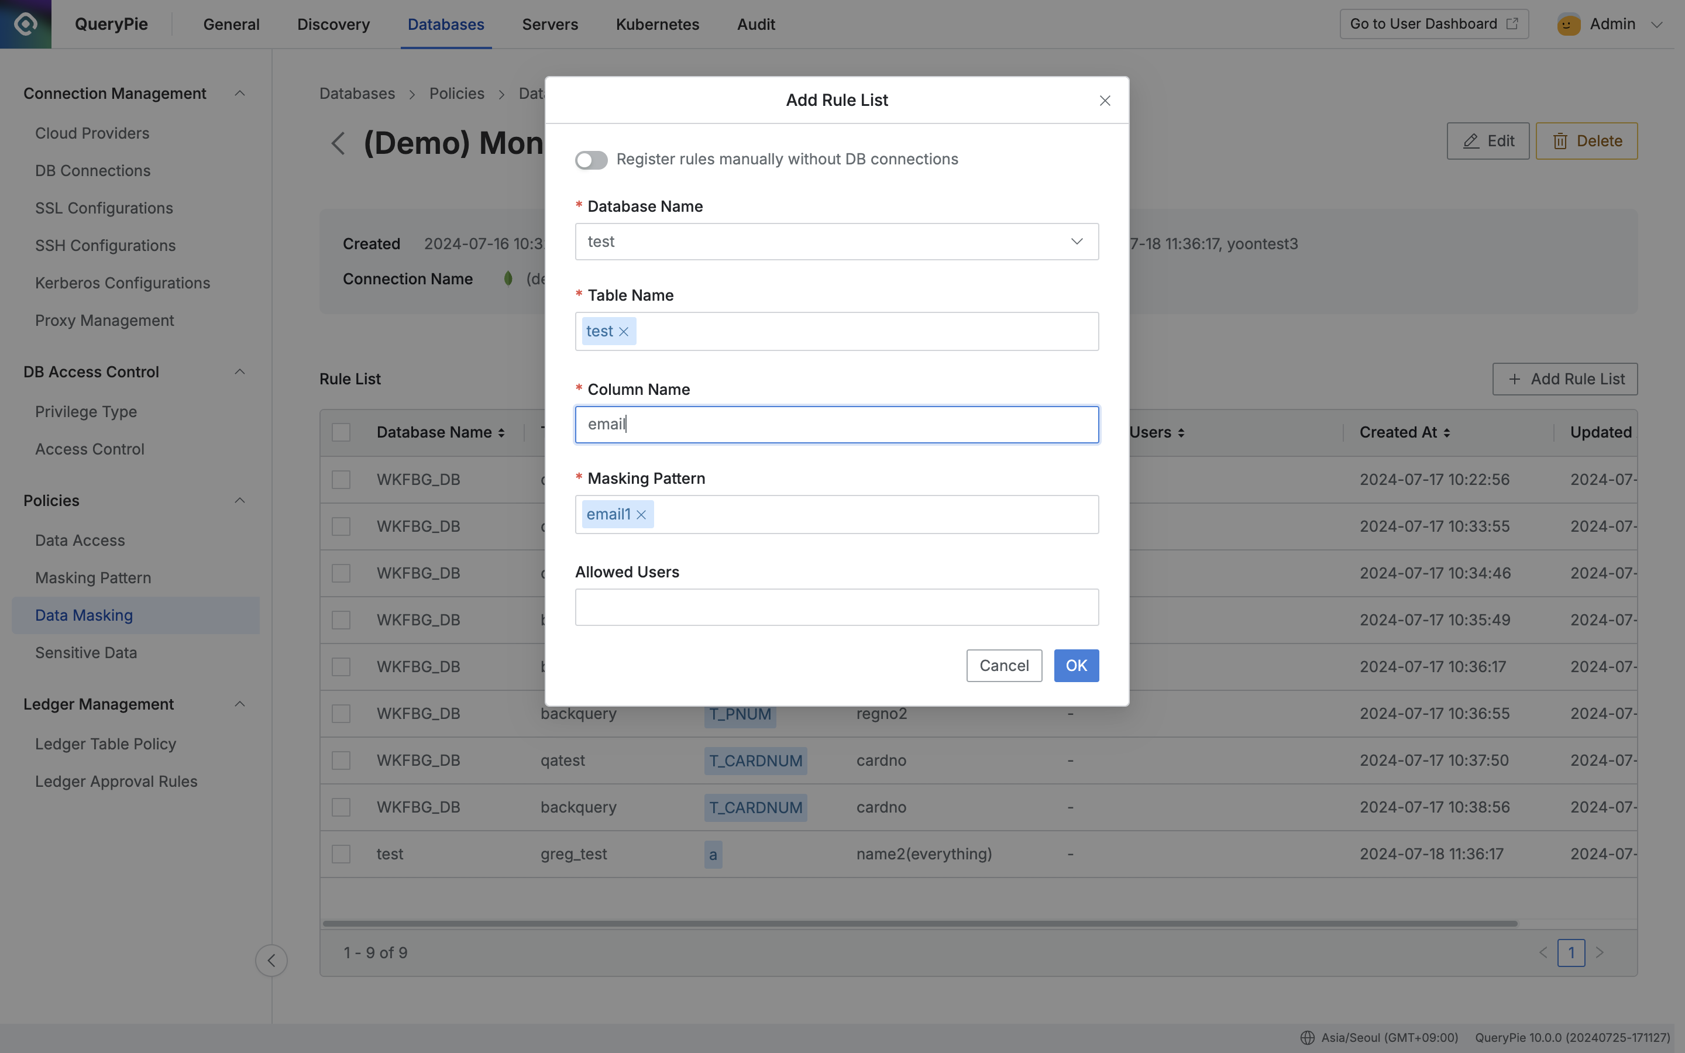The height and width of the screenshot is (1053, 1685).
Task: Navigate via the Policies breadcrumb link
Action: pyautogui.click(x=456, y=92)
